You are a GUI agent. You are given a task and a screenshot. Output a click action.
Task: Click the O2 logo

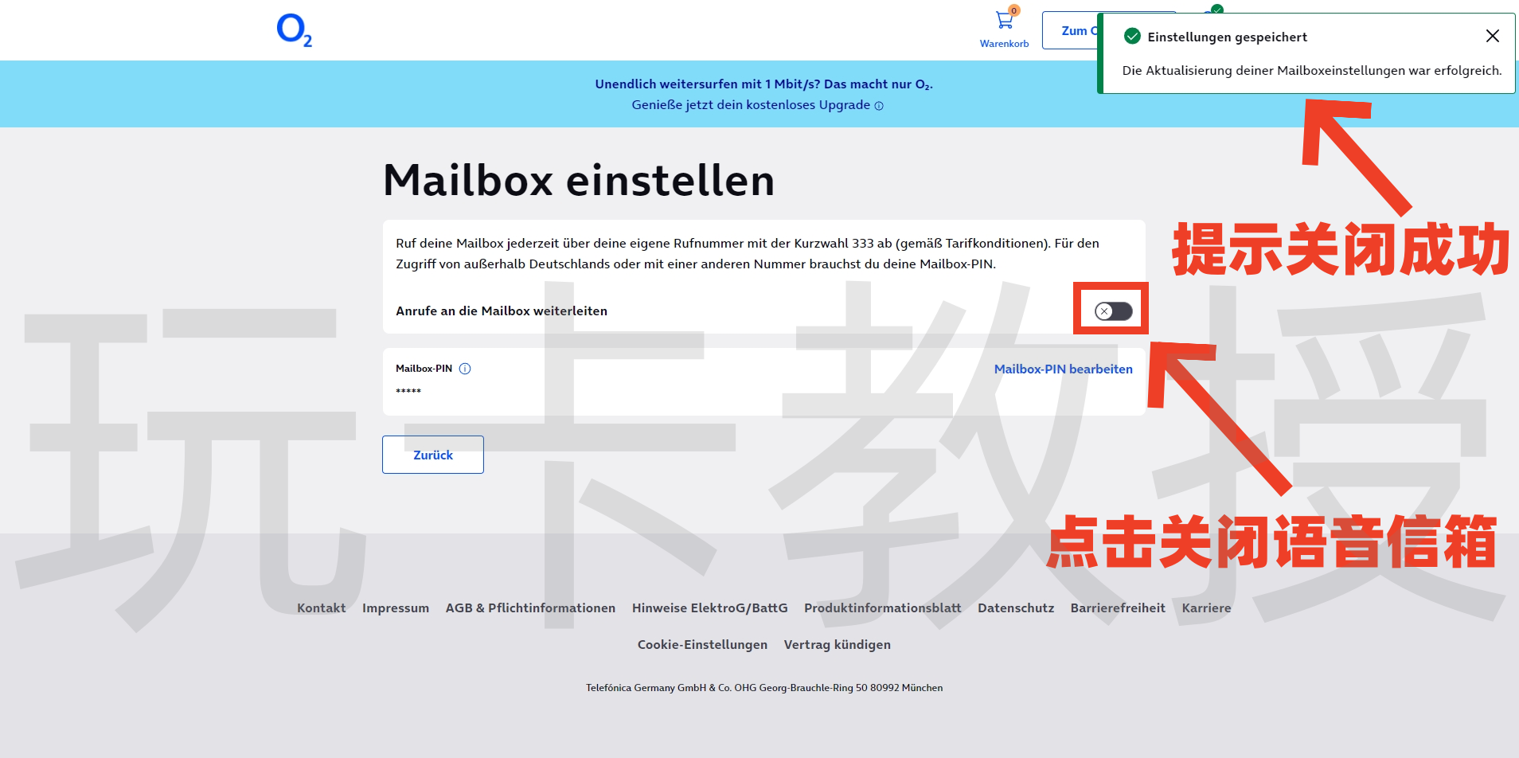tap(295, 29)
